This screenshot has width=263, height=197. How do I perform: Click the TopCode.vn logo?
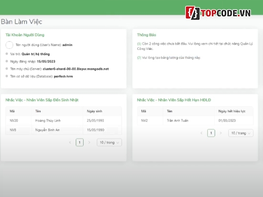(x=218, y=13)
